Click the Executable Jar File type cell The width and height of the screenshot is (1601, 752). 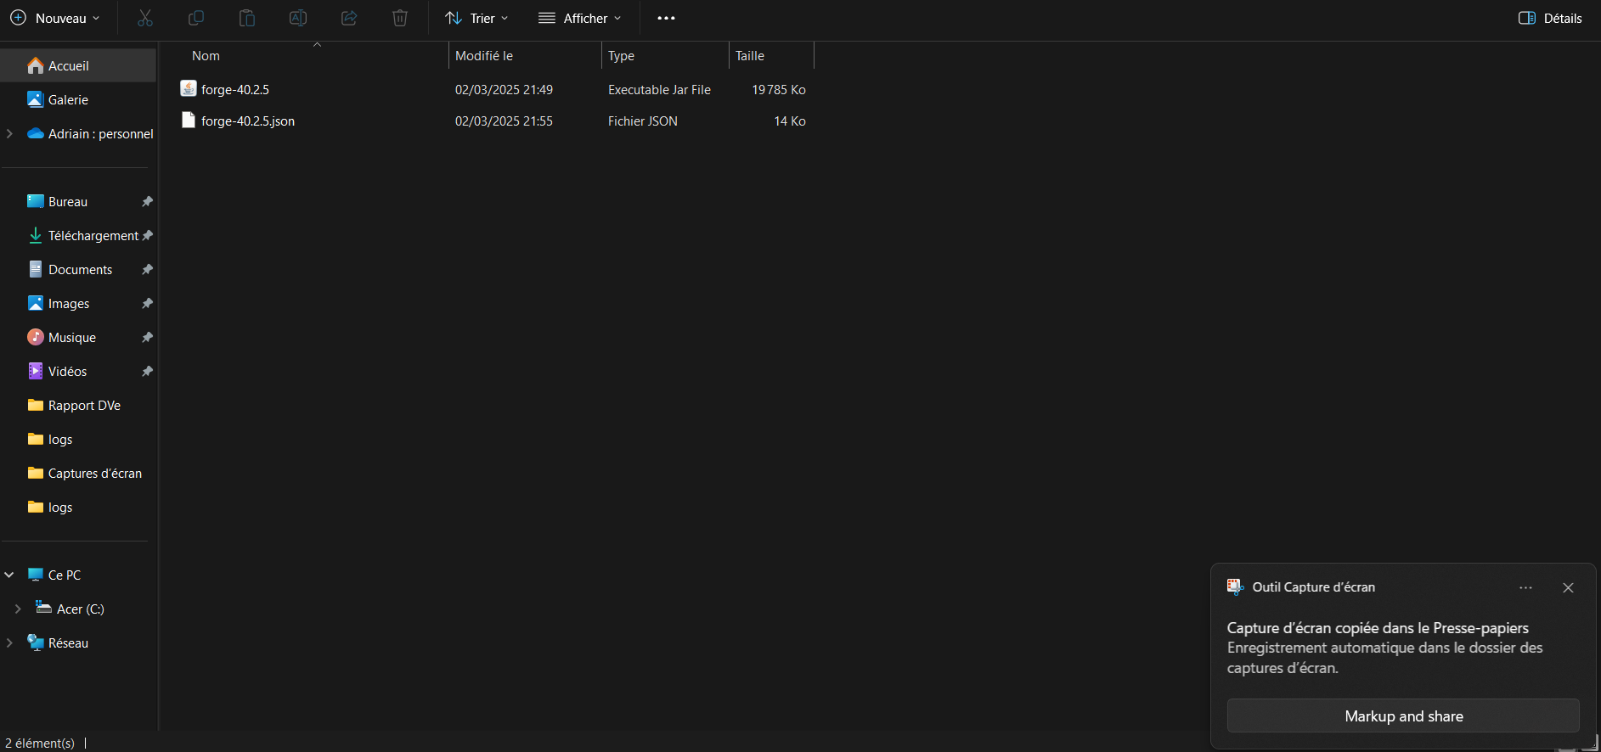click(x=659, y=89)
